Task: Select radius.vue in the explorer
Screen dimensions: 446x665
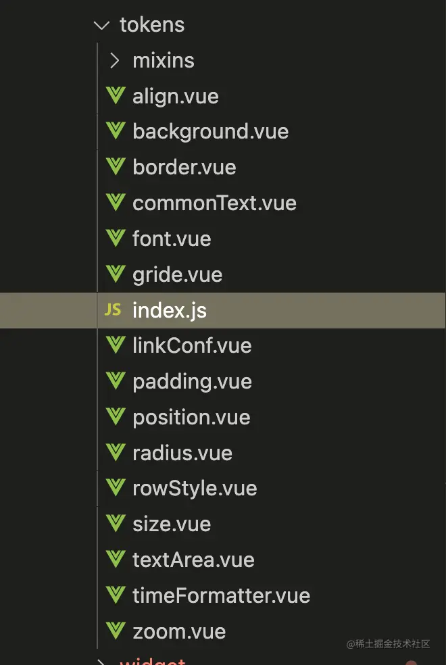Action: tap(182, 453)
